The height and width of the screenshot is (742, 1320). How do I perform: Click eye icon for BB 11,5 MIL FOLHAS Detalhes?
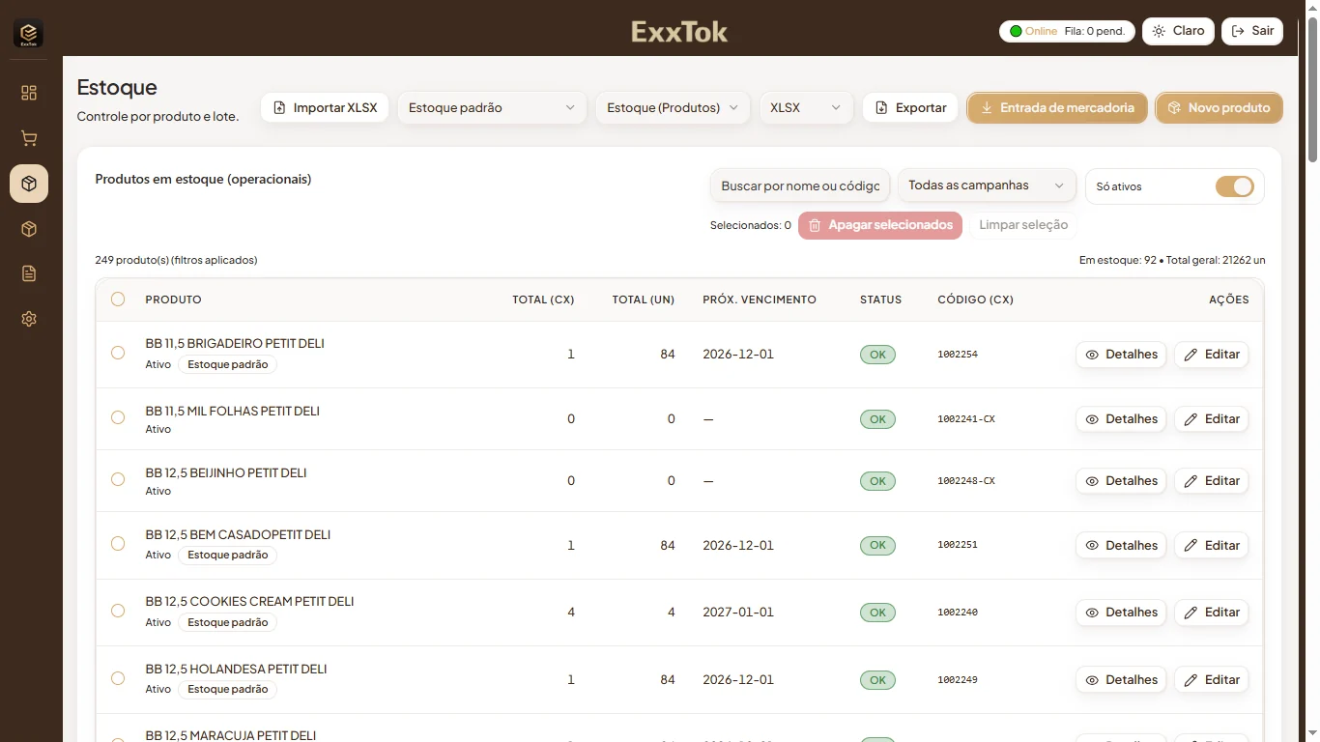(x=1092, y=419)
